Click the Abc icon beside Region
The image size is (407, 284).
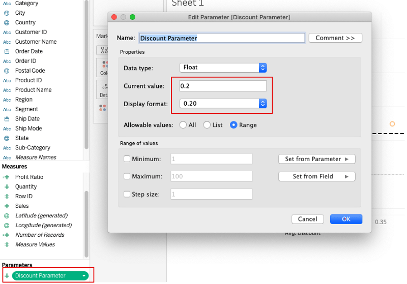point(7,100)
